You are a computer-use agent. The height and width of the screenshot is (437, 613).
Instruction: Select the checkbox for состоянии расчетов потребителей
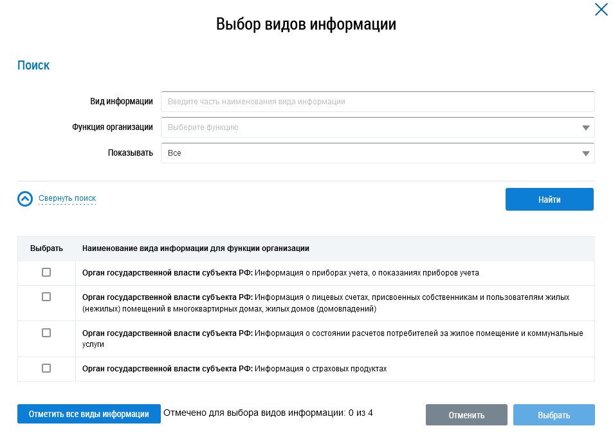(46, 333)
